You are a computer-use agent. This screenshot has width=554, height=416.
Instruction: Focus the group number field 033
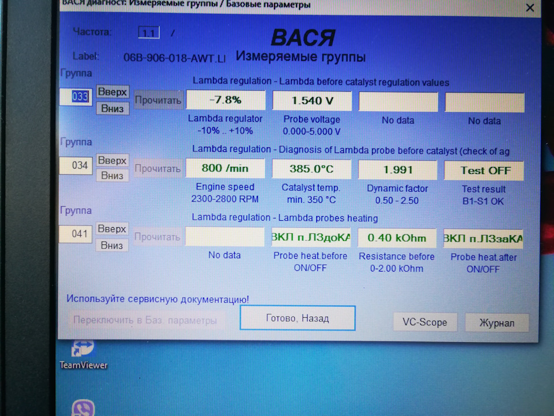pos(76,96)
